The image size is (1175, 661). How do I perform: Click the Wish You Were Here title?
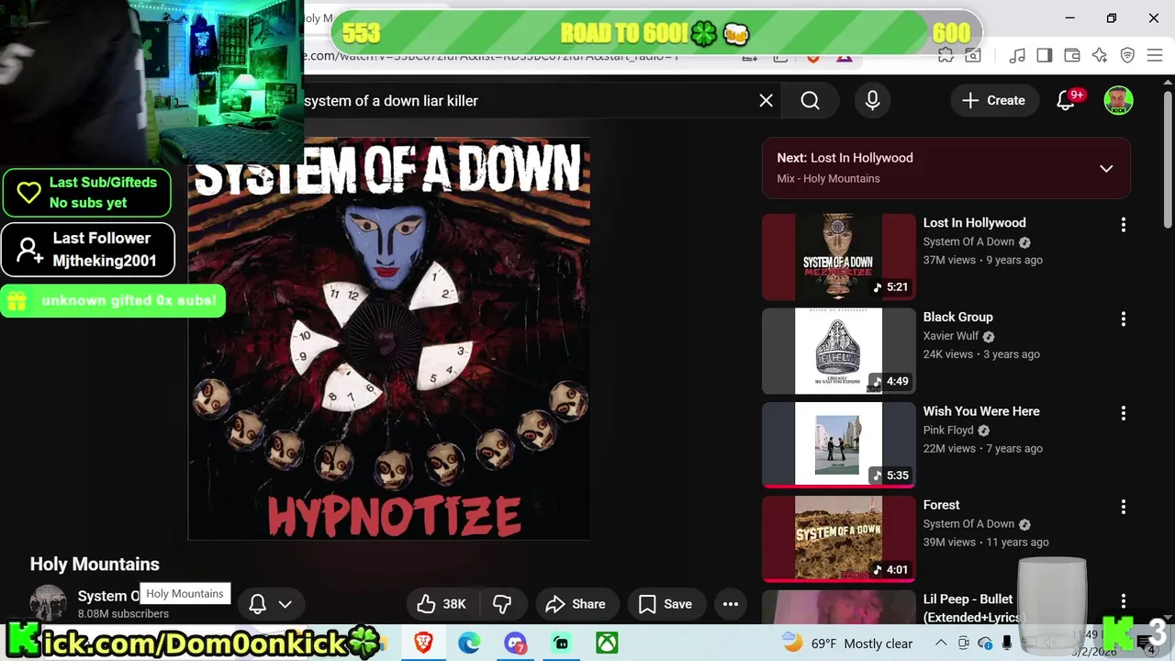click(x=981, y=411)
